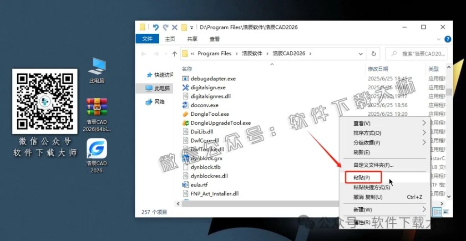
Task: Select file DongleUpgradeTool.exe
Action: pyautogui.click(x=221, y=123)
